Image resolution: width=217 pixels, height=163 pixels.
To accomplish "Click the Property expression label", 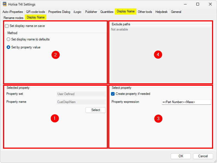I will coord(125,102).
